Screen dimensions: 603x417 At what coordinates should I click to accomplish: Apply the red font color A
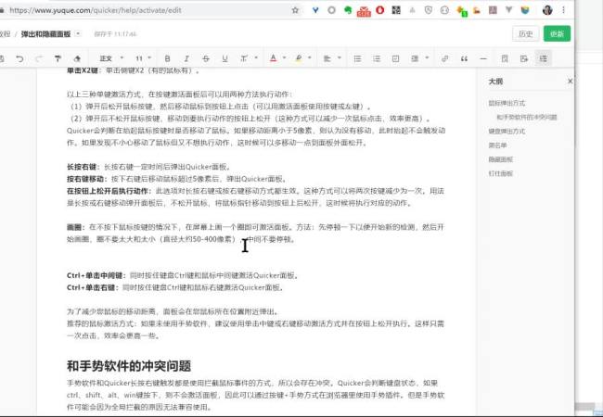tap(273, 58)
